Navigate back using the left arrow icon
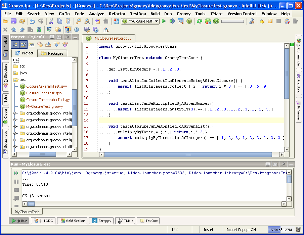This screenshot has height=235, width=304. point(97,21)
